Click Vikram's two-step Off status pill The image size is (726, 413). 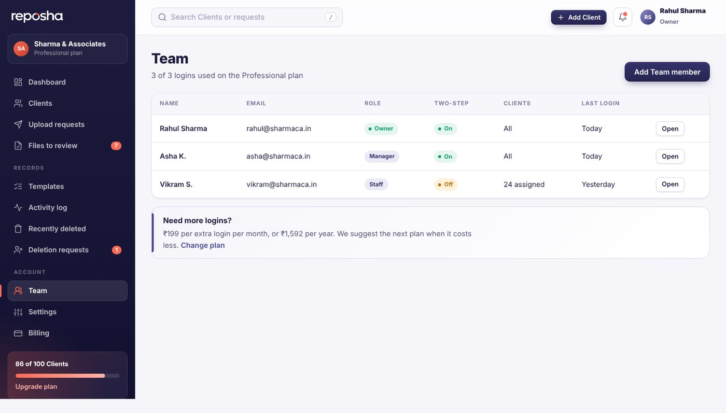click(x=445, y=184)
